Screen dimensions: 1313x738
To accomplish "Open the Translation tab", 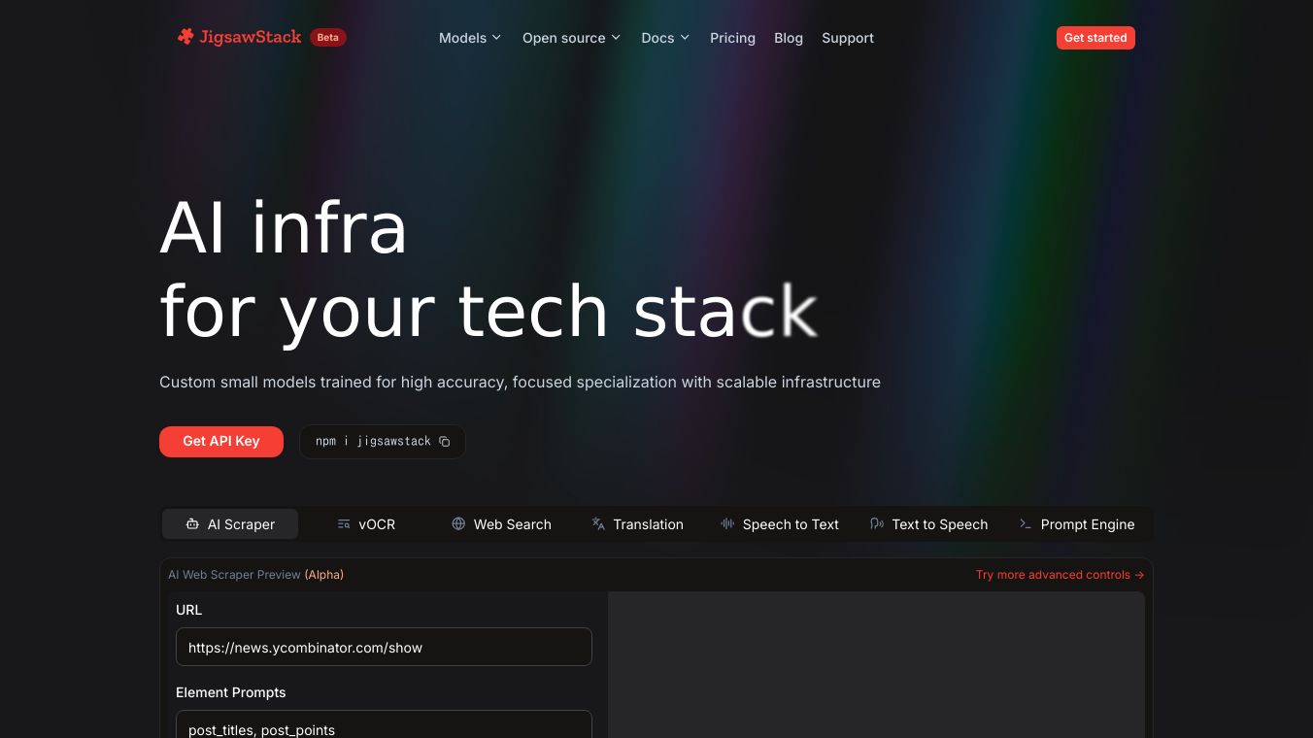I will click(638, 524).
